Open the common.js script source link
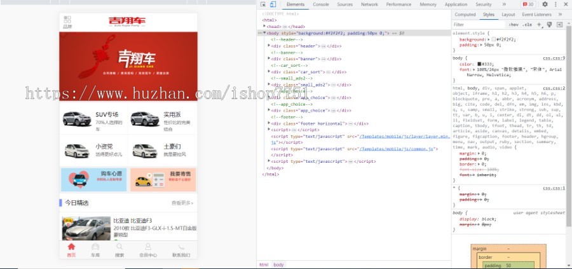This screenshot has height=269, width=572. coord(398,148)
